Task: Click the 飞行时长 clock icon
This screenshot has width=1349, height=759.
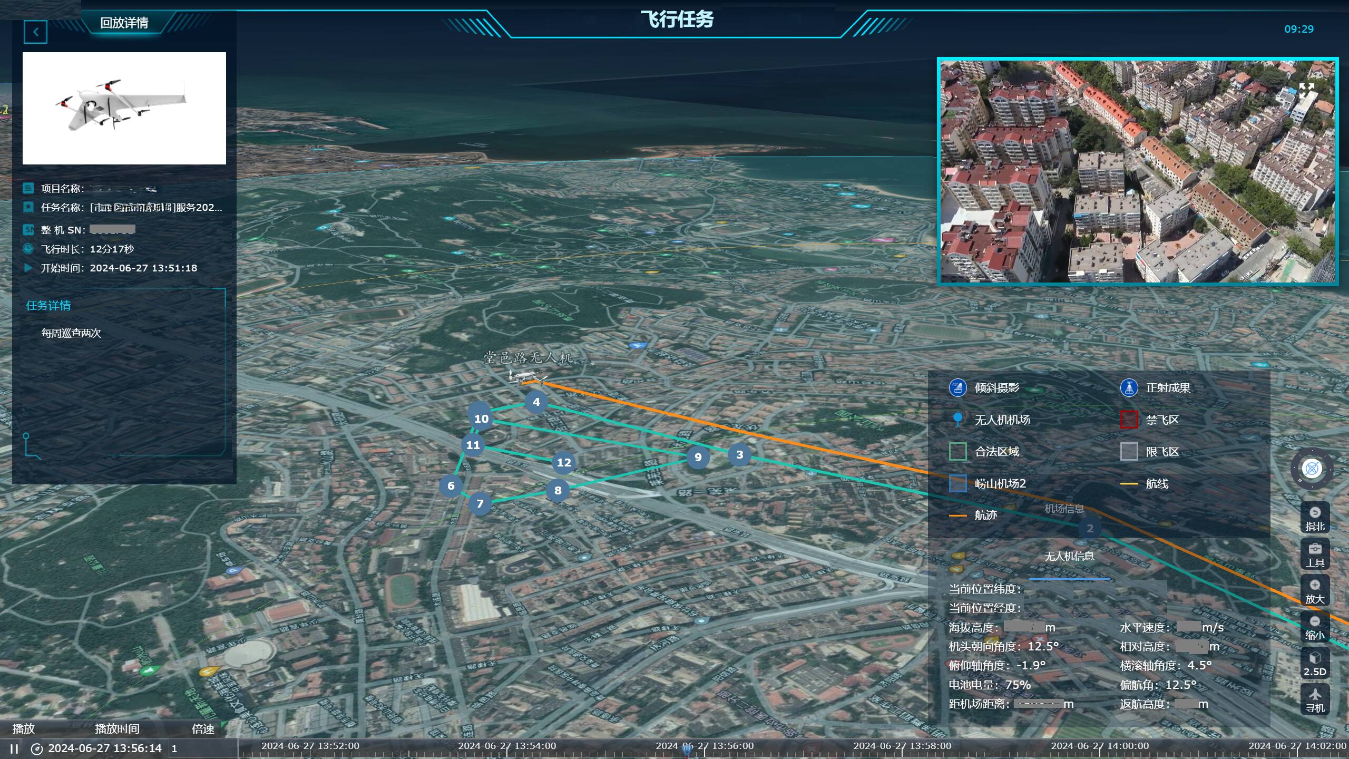Action: (28, 249)
